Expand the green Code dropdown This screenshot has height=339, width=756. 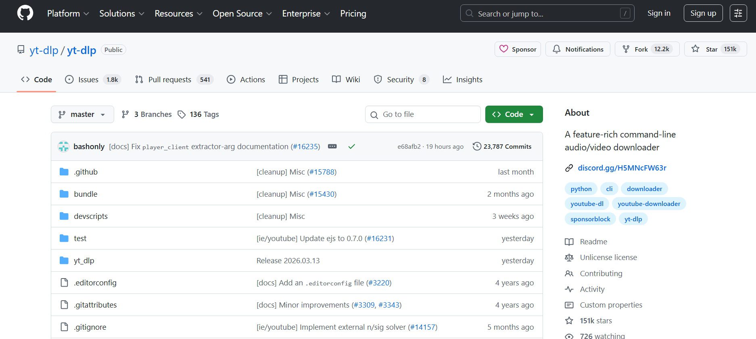point(514,114)
